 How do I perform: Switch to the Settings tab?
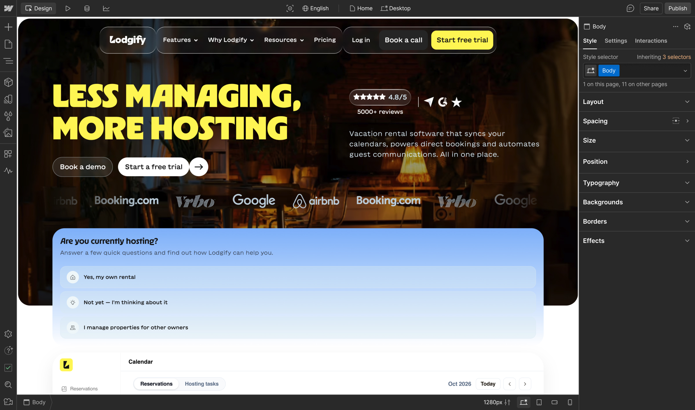point(616,41)
